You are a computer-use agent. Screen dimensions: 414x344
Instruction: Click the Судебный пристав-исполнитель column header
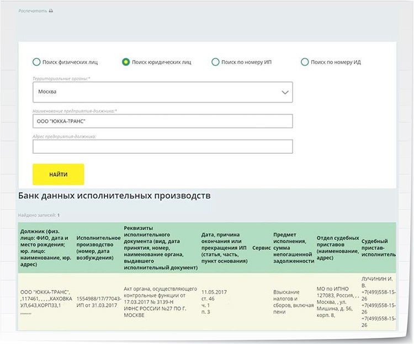(378, 248)
